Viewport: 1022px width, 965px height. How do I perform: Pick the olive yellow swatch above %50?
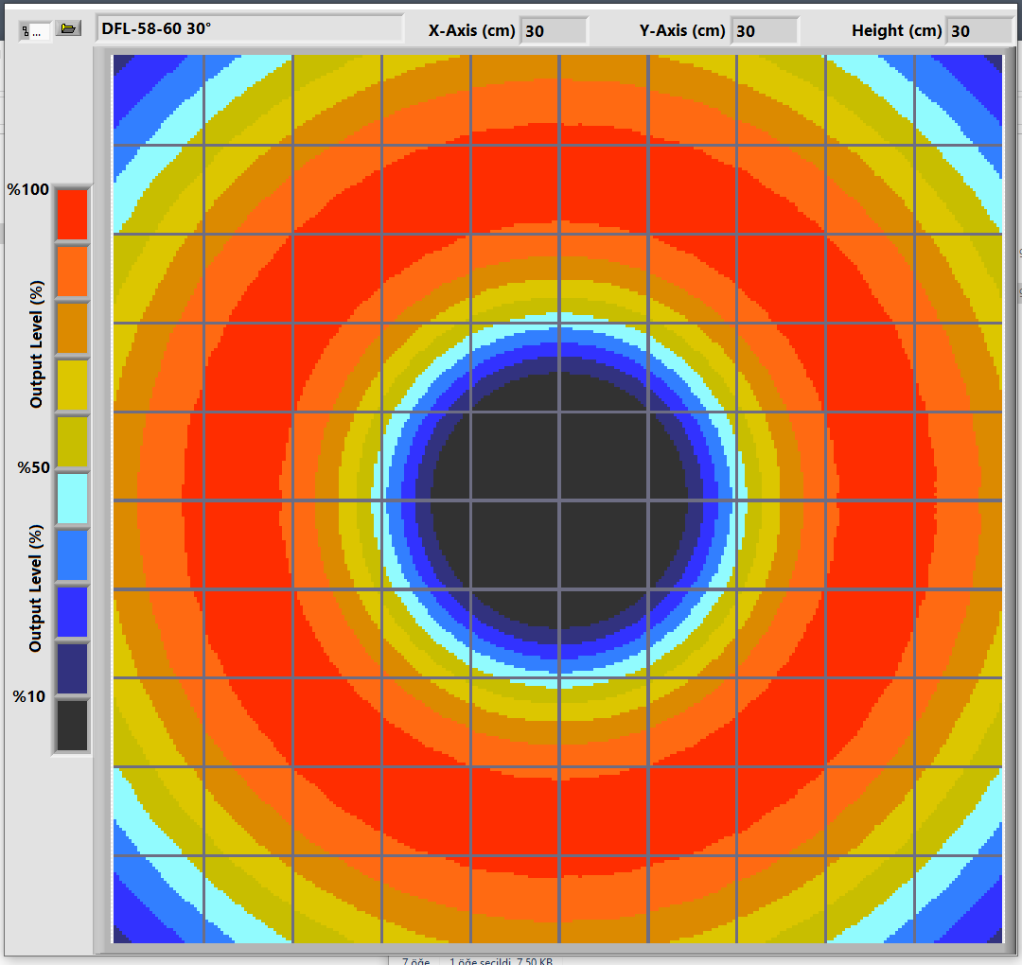[72, 442]
